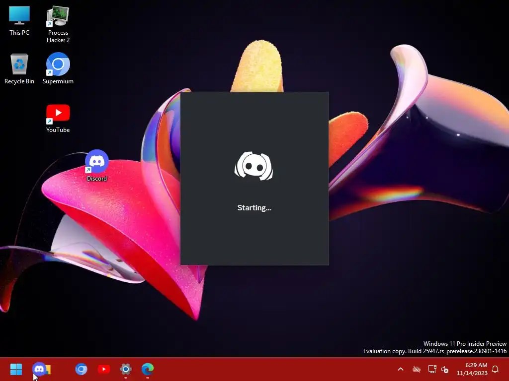
Task: Select the Process Hacker 2 desktop shortcut
Action: 58,24
